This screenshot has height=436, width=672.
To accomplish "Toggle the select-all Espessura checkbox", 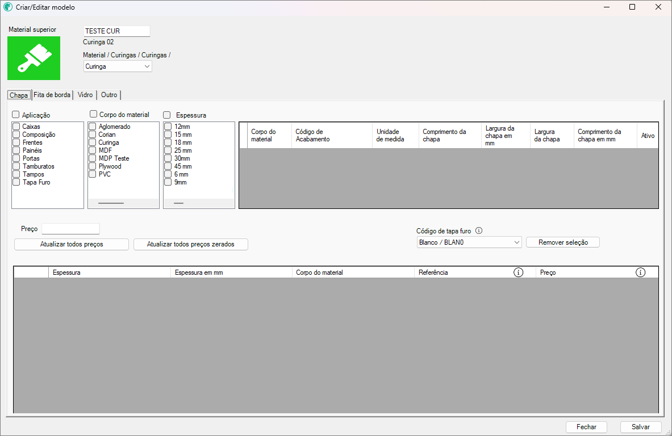I will pos(168,115).
